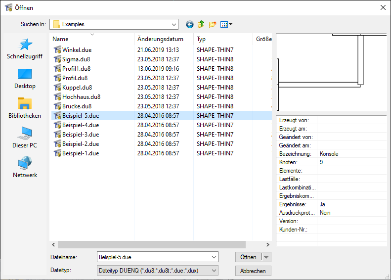Image resolution: width=391 pixels, height=280 pixels.
Task: Click the Bezeichnung value Konsole
Action: [x=329, y=154]
